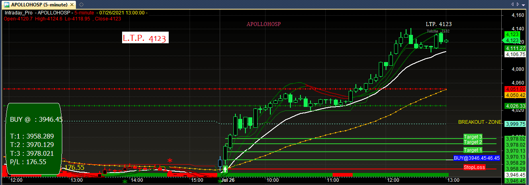Click the 14:00 label on time axis
The width and height of the screenshot is (529, 185).
tap(137, 181)
